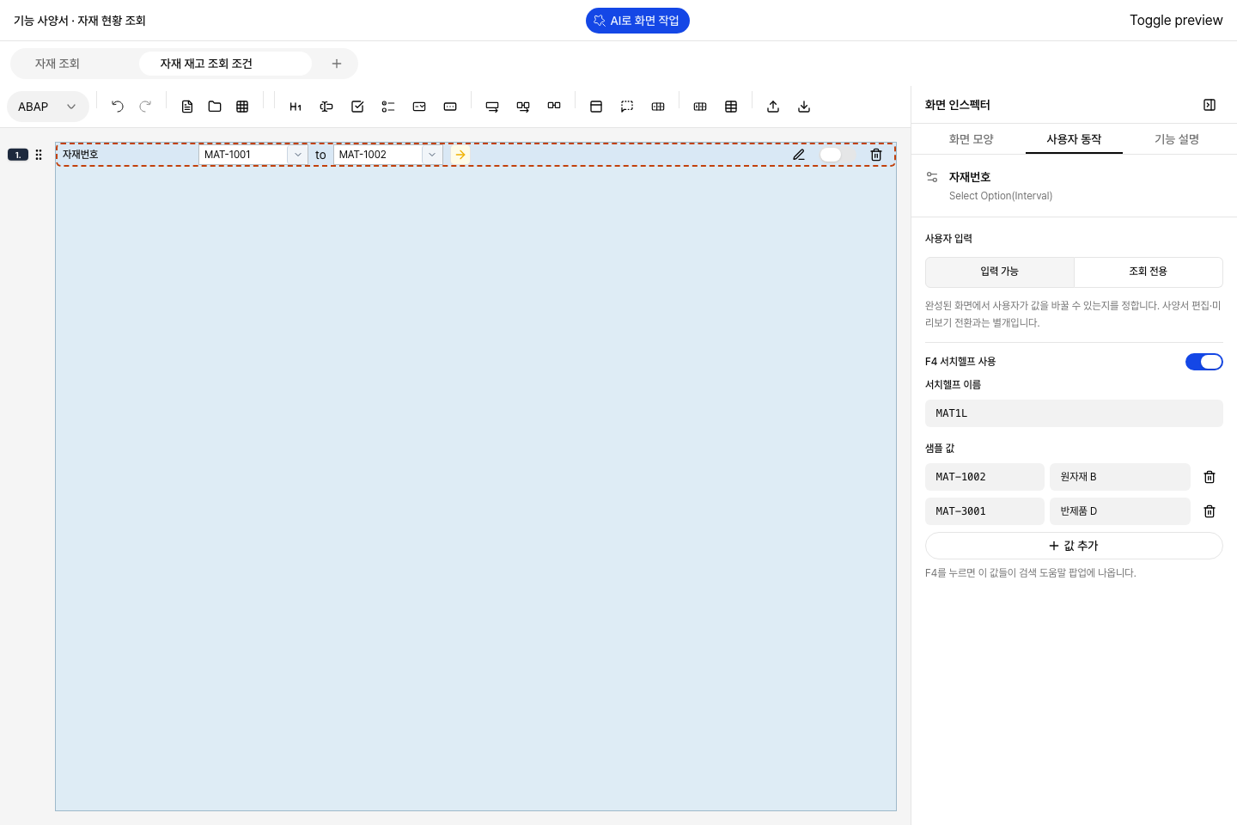Click the document page icon in toolbar
Image resolution: width=1237 pixels, height=825 pixels.
[x=187, y=107]
